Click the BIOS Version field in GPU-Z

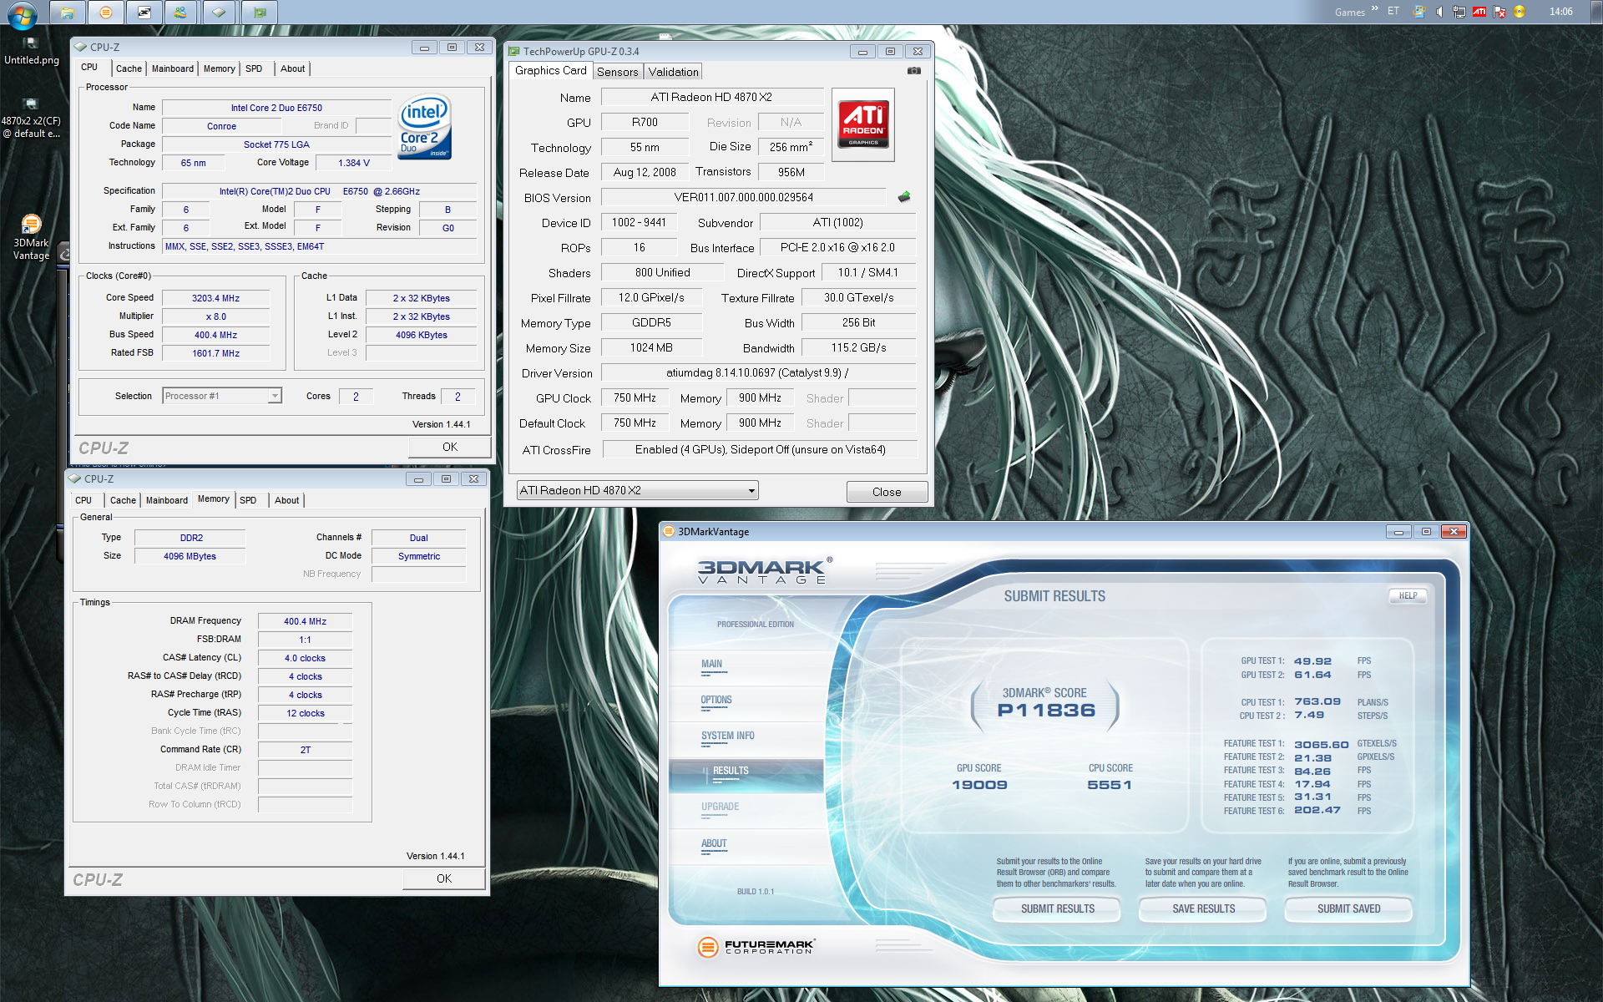coord(743,197)
